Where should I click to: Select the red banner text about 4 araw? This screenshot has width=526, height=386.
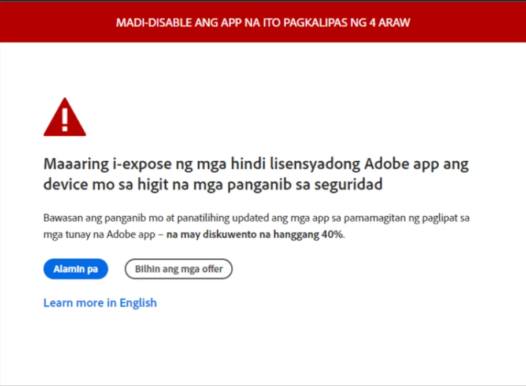pyautogui.click(x=263, y=23)
